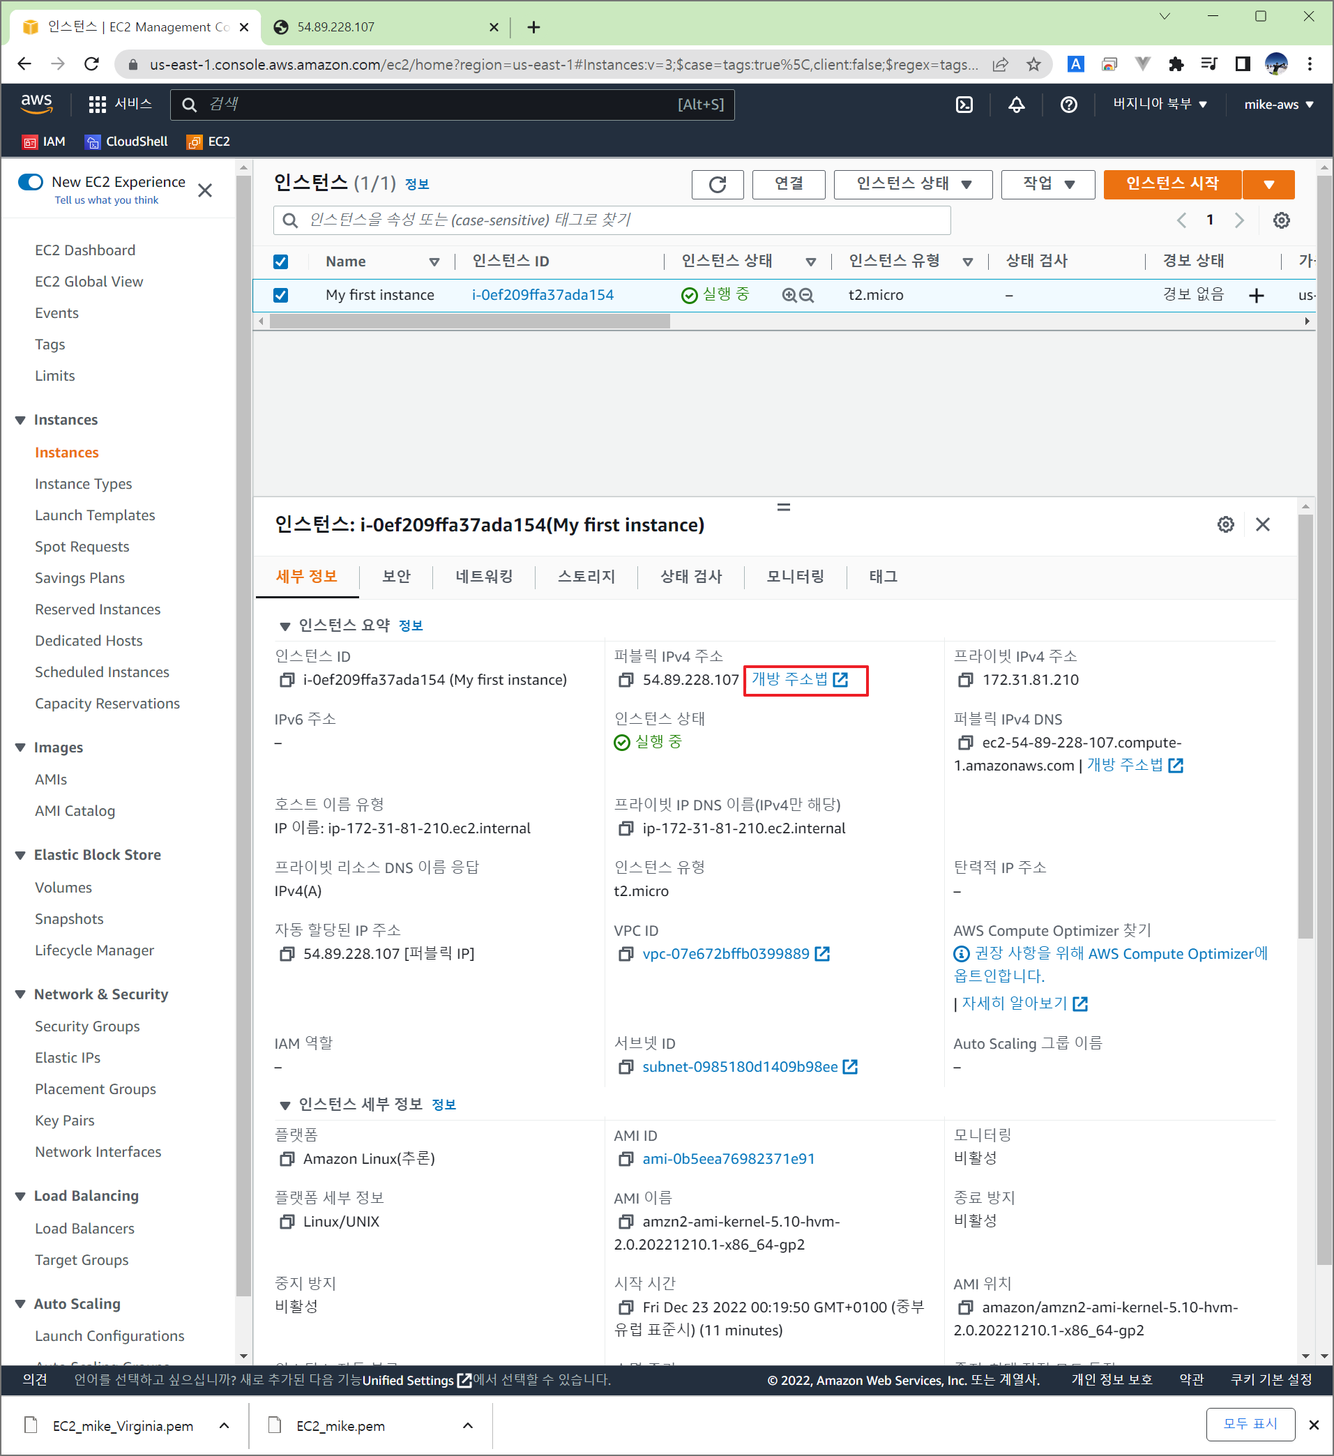Viewport: 1334px width, 1456px height.
Task: Copy the private IPv4 address 172.31.81.210
Action: [x=966, y=680]
